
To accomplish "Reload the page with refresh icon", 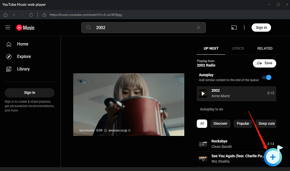I will click(31, 15).
